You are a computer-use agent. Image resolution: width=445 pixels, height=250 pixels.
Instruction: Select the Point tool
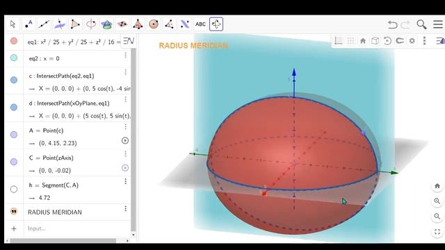point(29,24)
